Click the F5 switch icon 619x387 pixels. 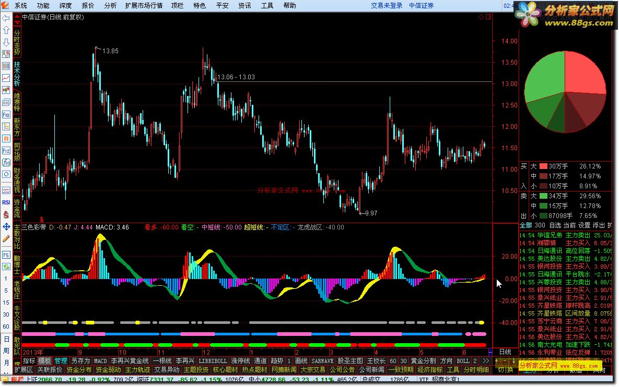point(6,255)
